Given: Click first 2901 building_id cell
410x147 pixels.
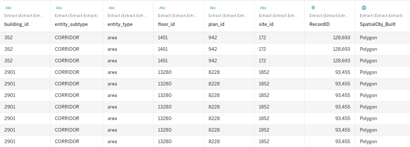Looking at the screenshot, I should pyautogui.click(x=10, y=72).
